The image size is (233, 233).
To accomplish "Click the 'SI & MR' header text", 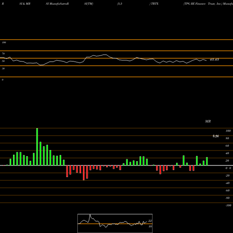I will 25,4.
